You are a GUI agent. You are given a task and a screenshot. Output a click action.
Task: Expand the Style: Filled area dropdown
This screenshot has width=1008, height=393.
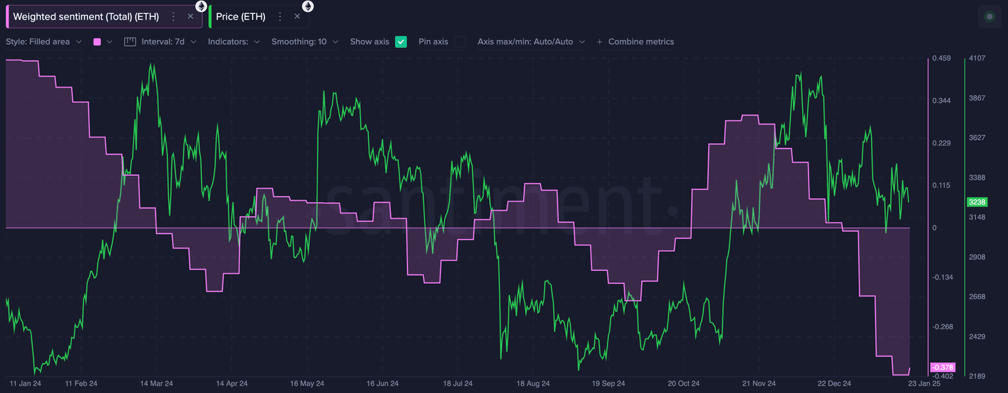pos(43,41)
